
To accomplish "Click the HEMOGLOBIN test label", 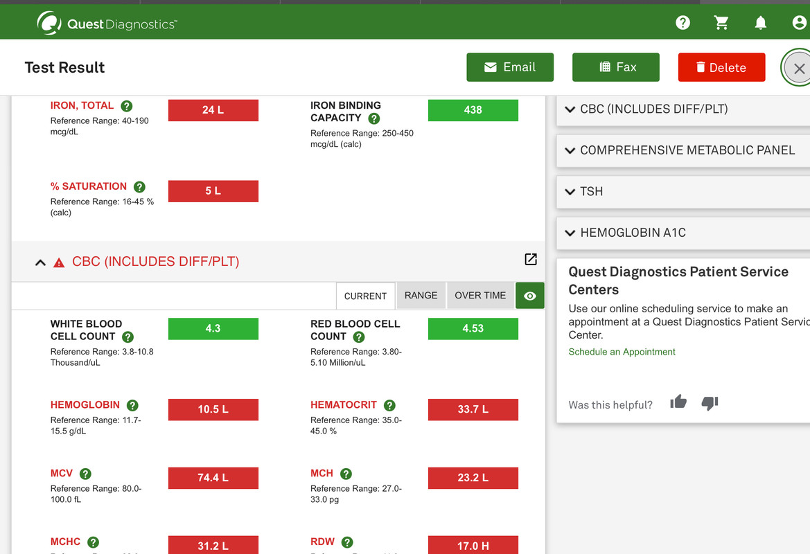I will pyautogui.click(x=85, y=405).
